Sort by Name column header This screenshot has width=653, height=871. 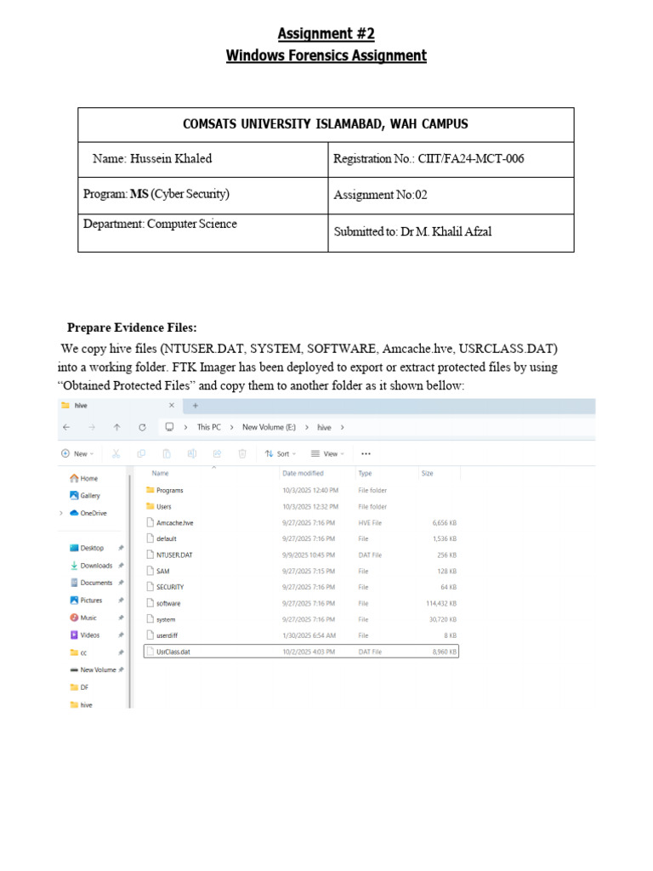(x=161, y=473)
